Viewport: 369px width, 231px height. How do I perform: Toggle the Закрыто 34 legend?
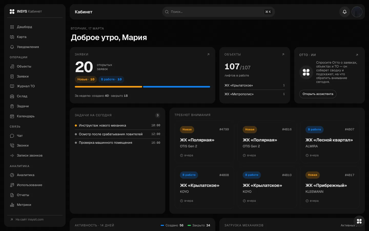[199, 225]
